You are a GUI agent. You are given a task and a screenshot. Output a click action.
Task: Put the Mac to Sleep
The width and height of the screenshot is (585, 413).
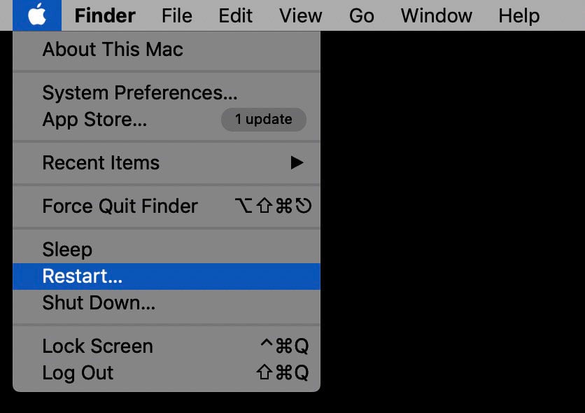pos(67,250)
